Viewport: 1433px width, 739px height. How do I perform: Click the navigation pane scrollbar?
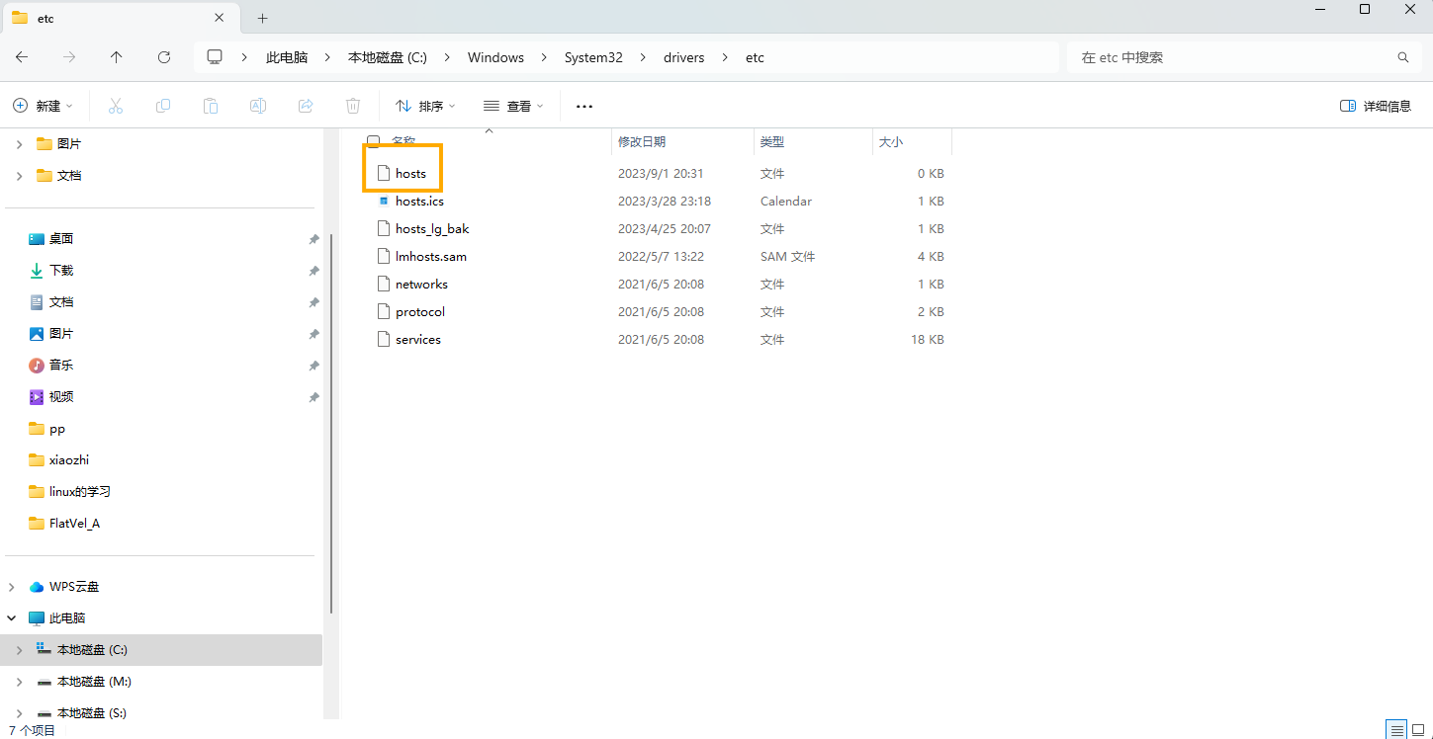(x=331, y=423)
